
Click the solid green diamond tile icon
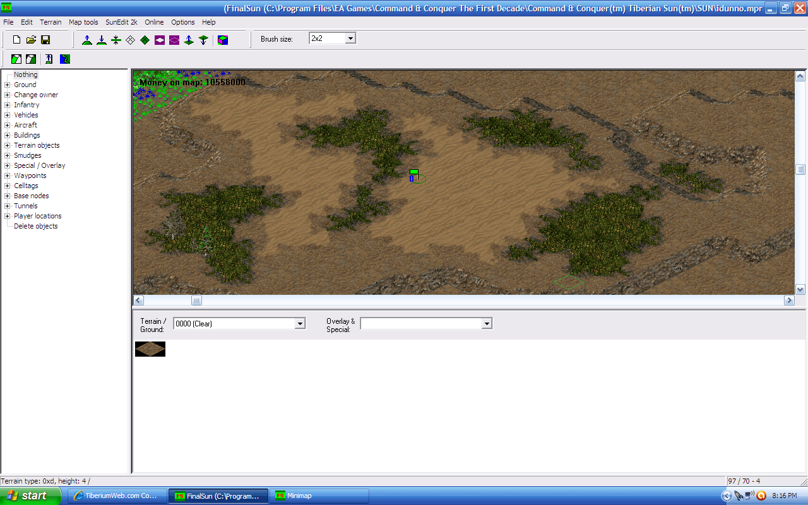tap(145, 40)
